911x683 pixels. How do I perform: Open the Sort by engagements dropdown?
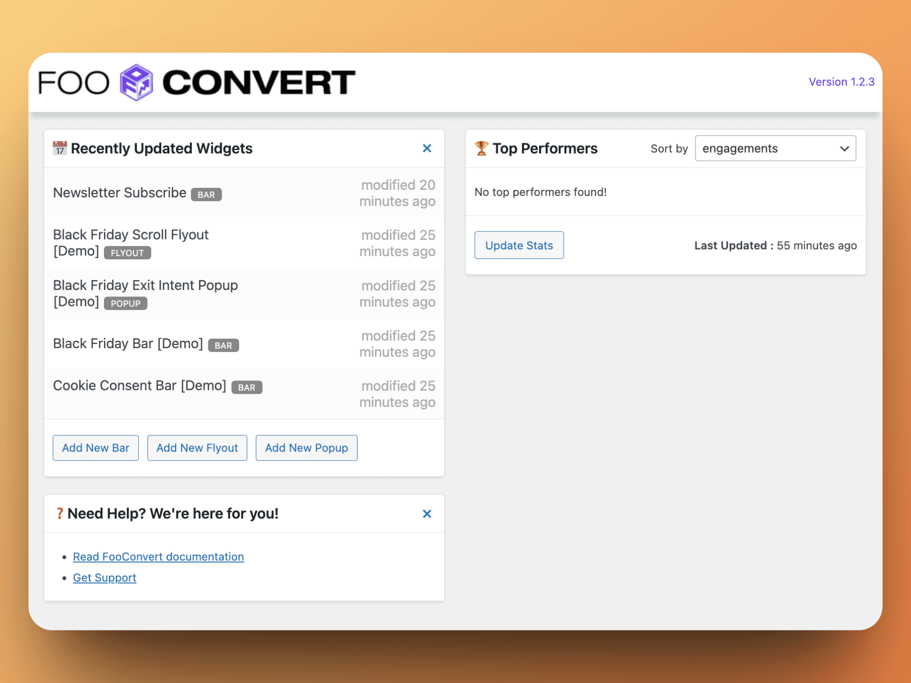point(775,148)
